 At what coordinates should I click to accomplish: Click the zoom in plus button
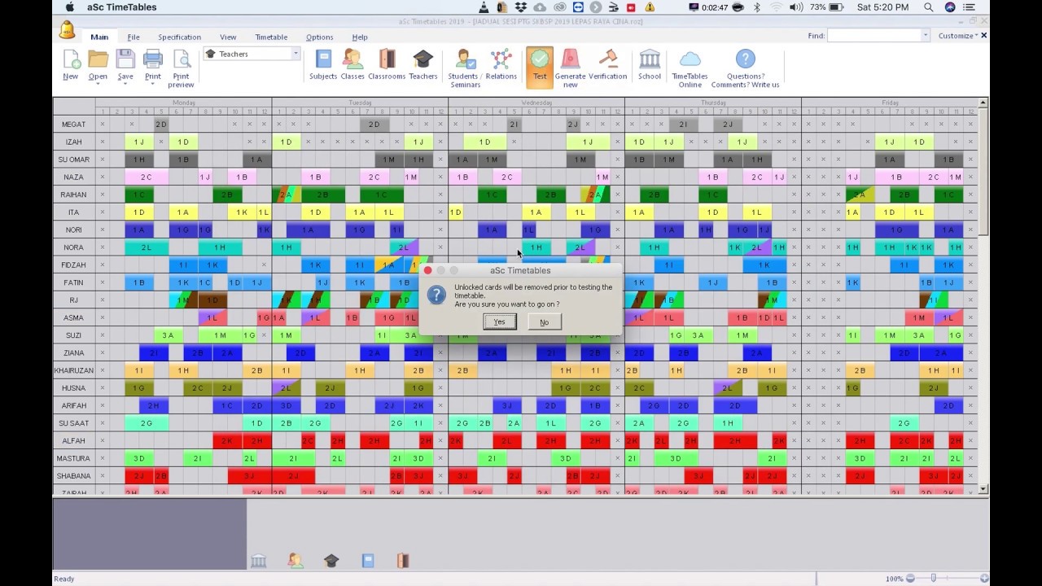tap(984, 579)
